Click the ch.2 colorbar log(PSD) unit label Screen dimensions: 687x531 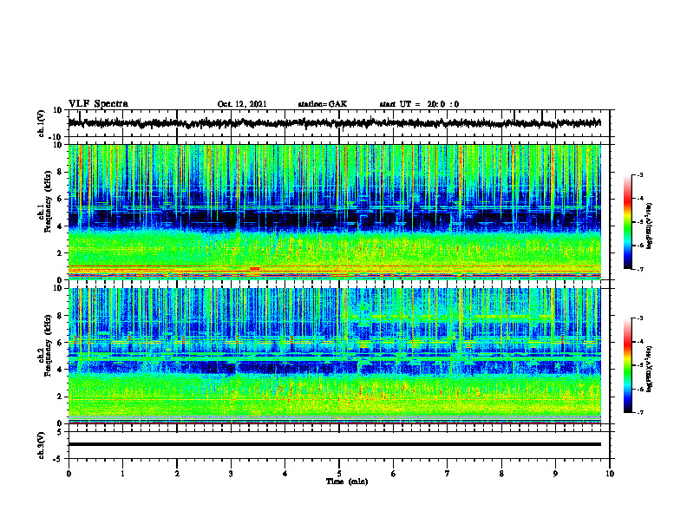(649, 370)
